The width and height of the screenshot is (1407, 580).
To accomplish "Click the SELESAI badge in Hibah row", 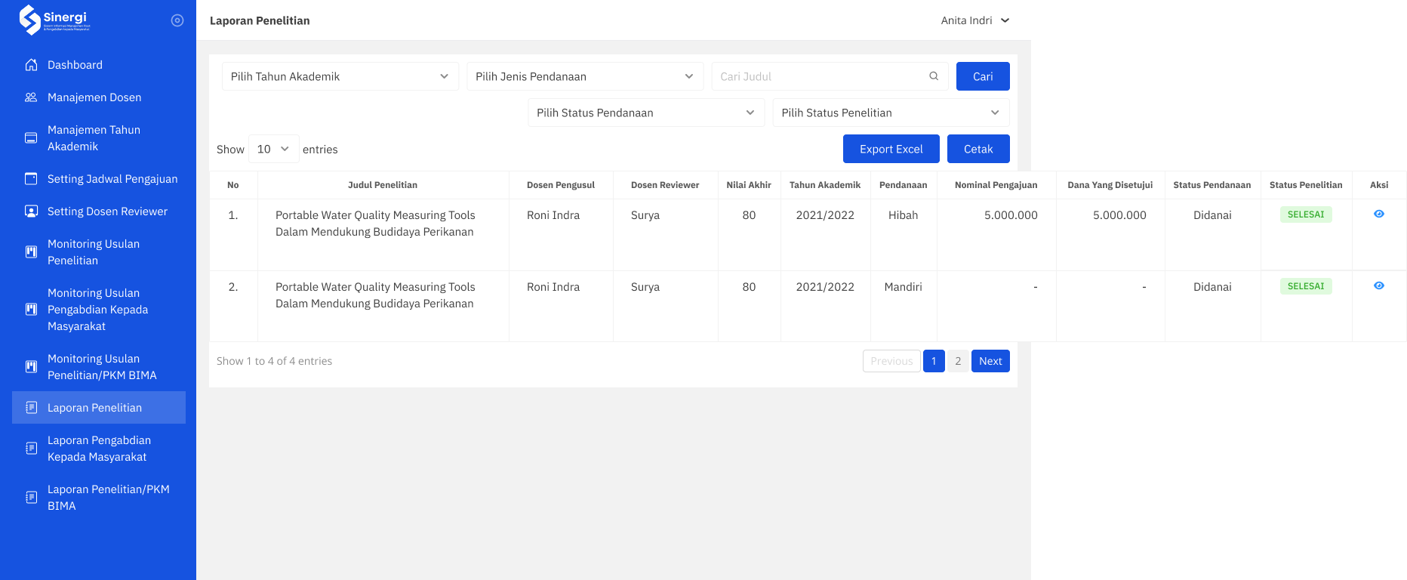I will point(1306,214).
